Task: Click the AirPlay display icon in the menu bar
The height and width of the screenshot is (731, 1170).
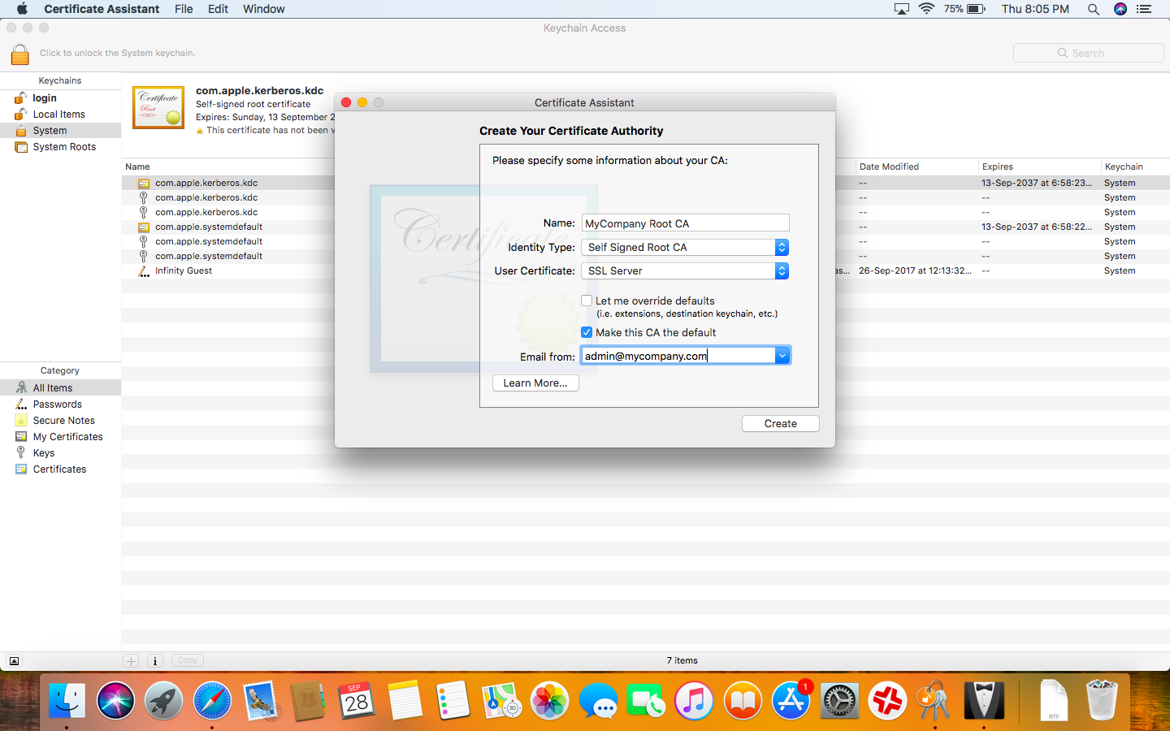Action: (901, 9)
